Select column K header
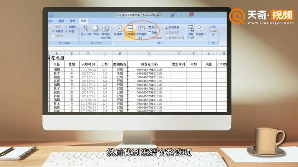The height and width of the screenshot is (167, 298). coord(193,53)
